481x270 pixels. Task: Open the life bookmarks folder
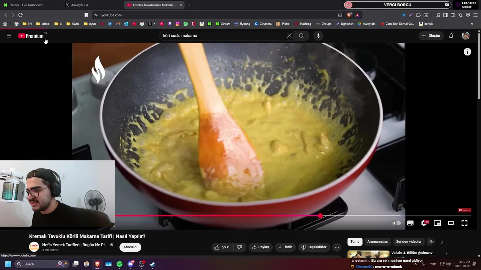[27, 24]
